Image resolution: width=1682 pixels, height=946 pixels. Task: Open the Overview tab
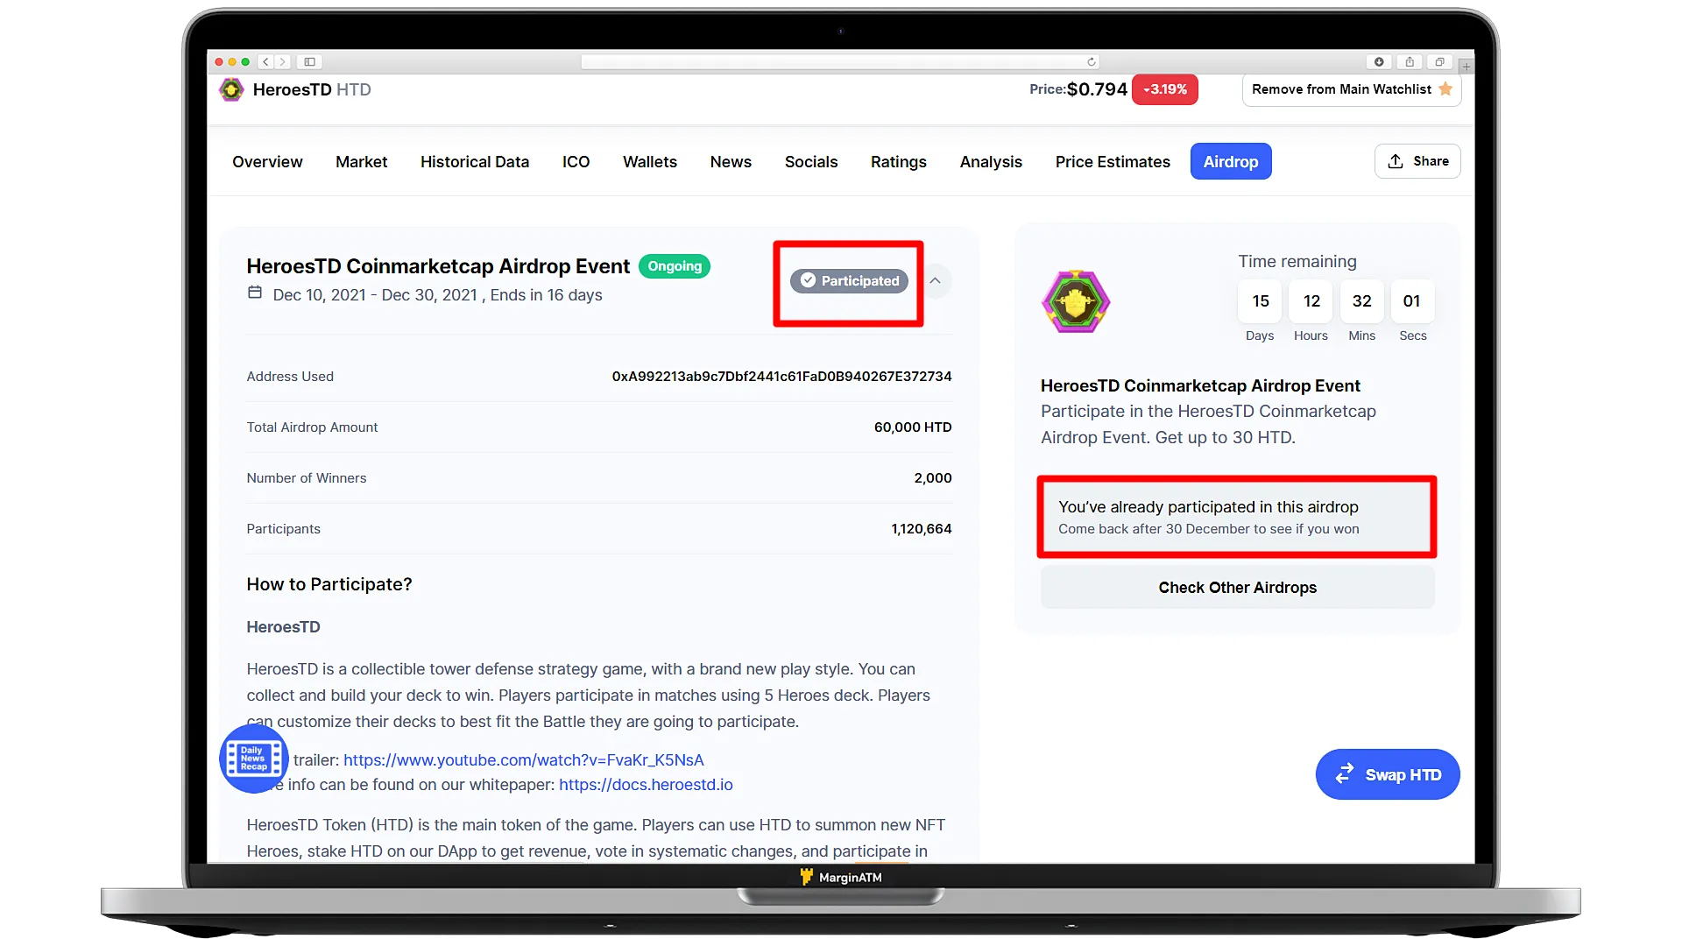tap(267, 162)
